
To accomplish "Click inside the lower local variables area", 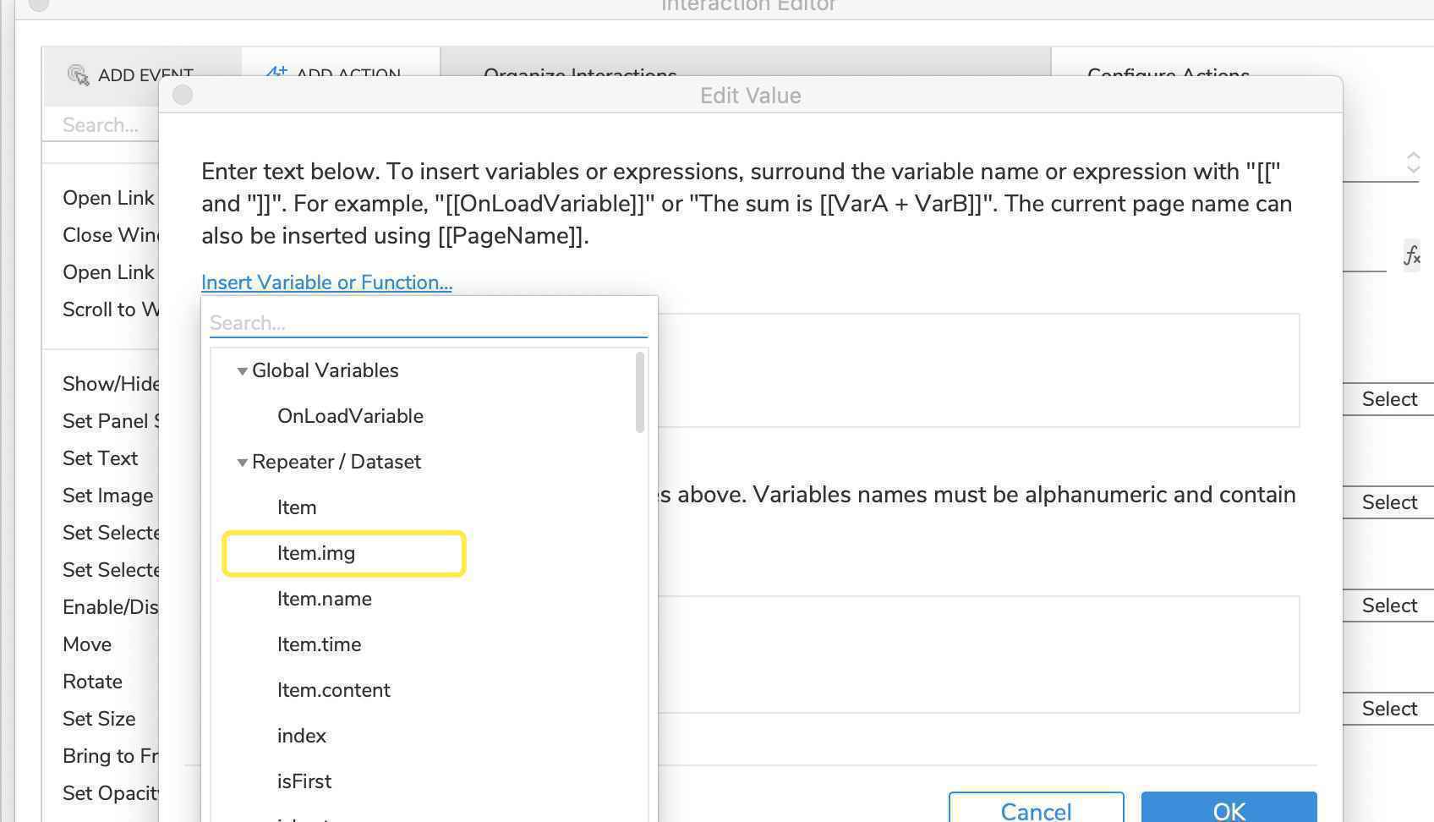I will pyautogui.click(x=978, y=655).
